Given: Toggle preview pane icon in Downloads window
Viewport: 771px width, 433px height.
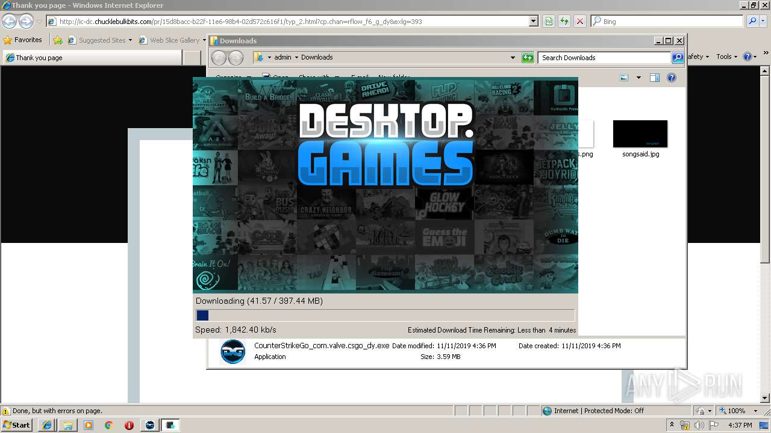Looking at the screenshot, I should 655,78.
